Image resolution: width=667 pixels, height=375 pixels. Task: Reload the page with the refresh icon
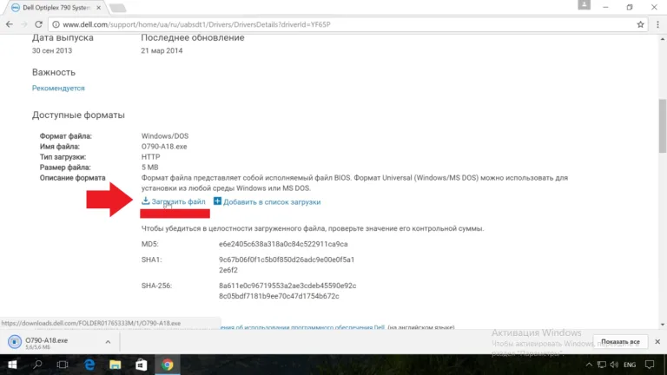tap(38, 24)
